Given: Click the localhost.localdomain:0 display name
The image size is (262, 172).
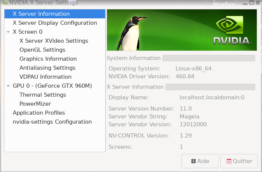Looking at the screenshot, I should (x=212, y=97).
